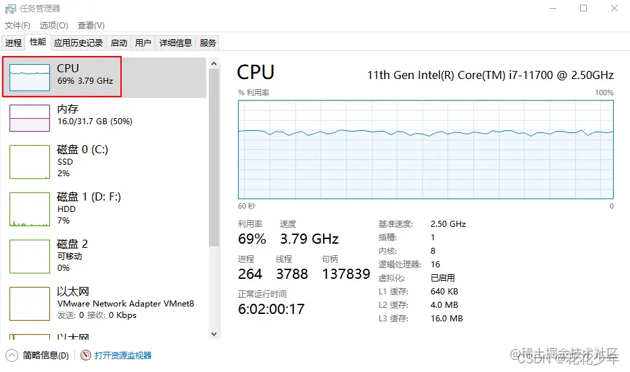The image size is (630, 372).
Task: Click the sidebar scroll down arrow
Action: pos(214,334)
